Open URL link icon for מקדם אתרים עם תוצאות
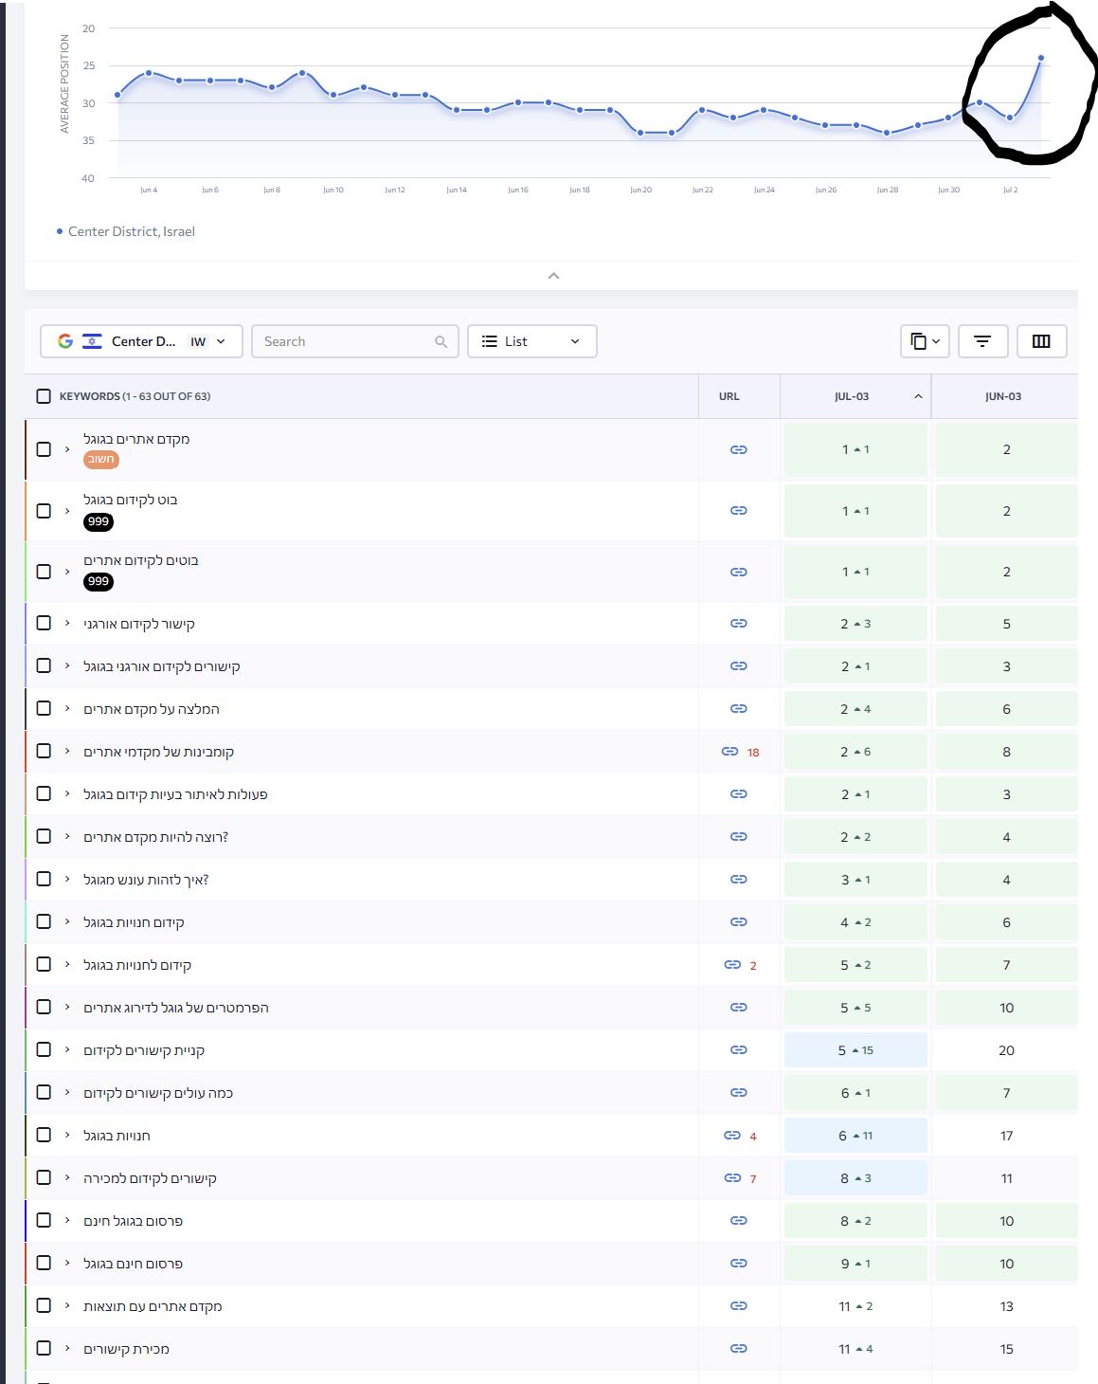 point(739,1306)
